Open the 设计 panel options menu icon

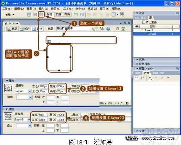(177, 13)
